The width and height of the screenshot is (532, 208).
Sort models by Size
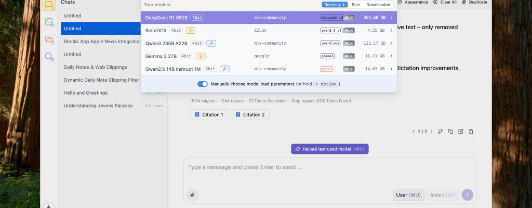click(x=355, y=5)
